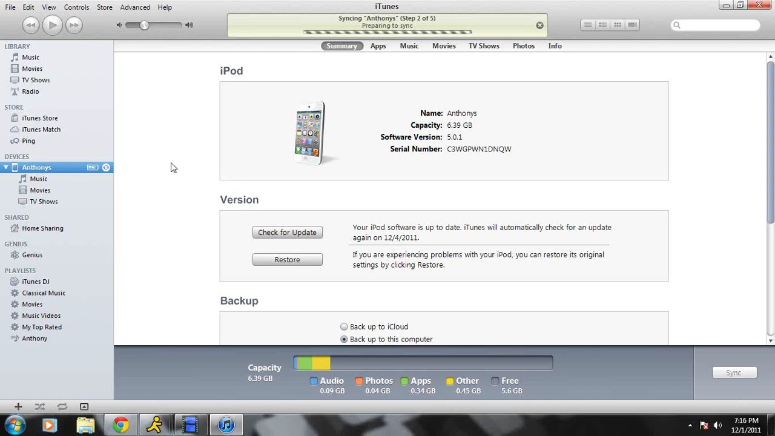Switch to the device Music tab

pos(409,46)
